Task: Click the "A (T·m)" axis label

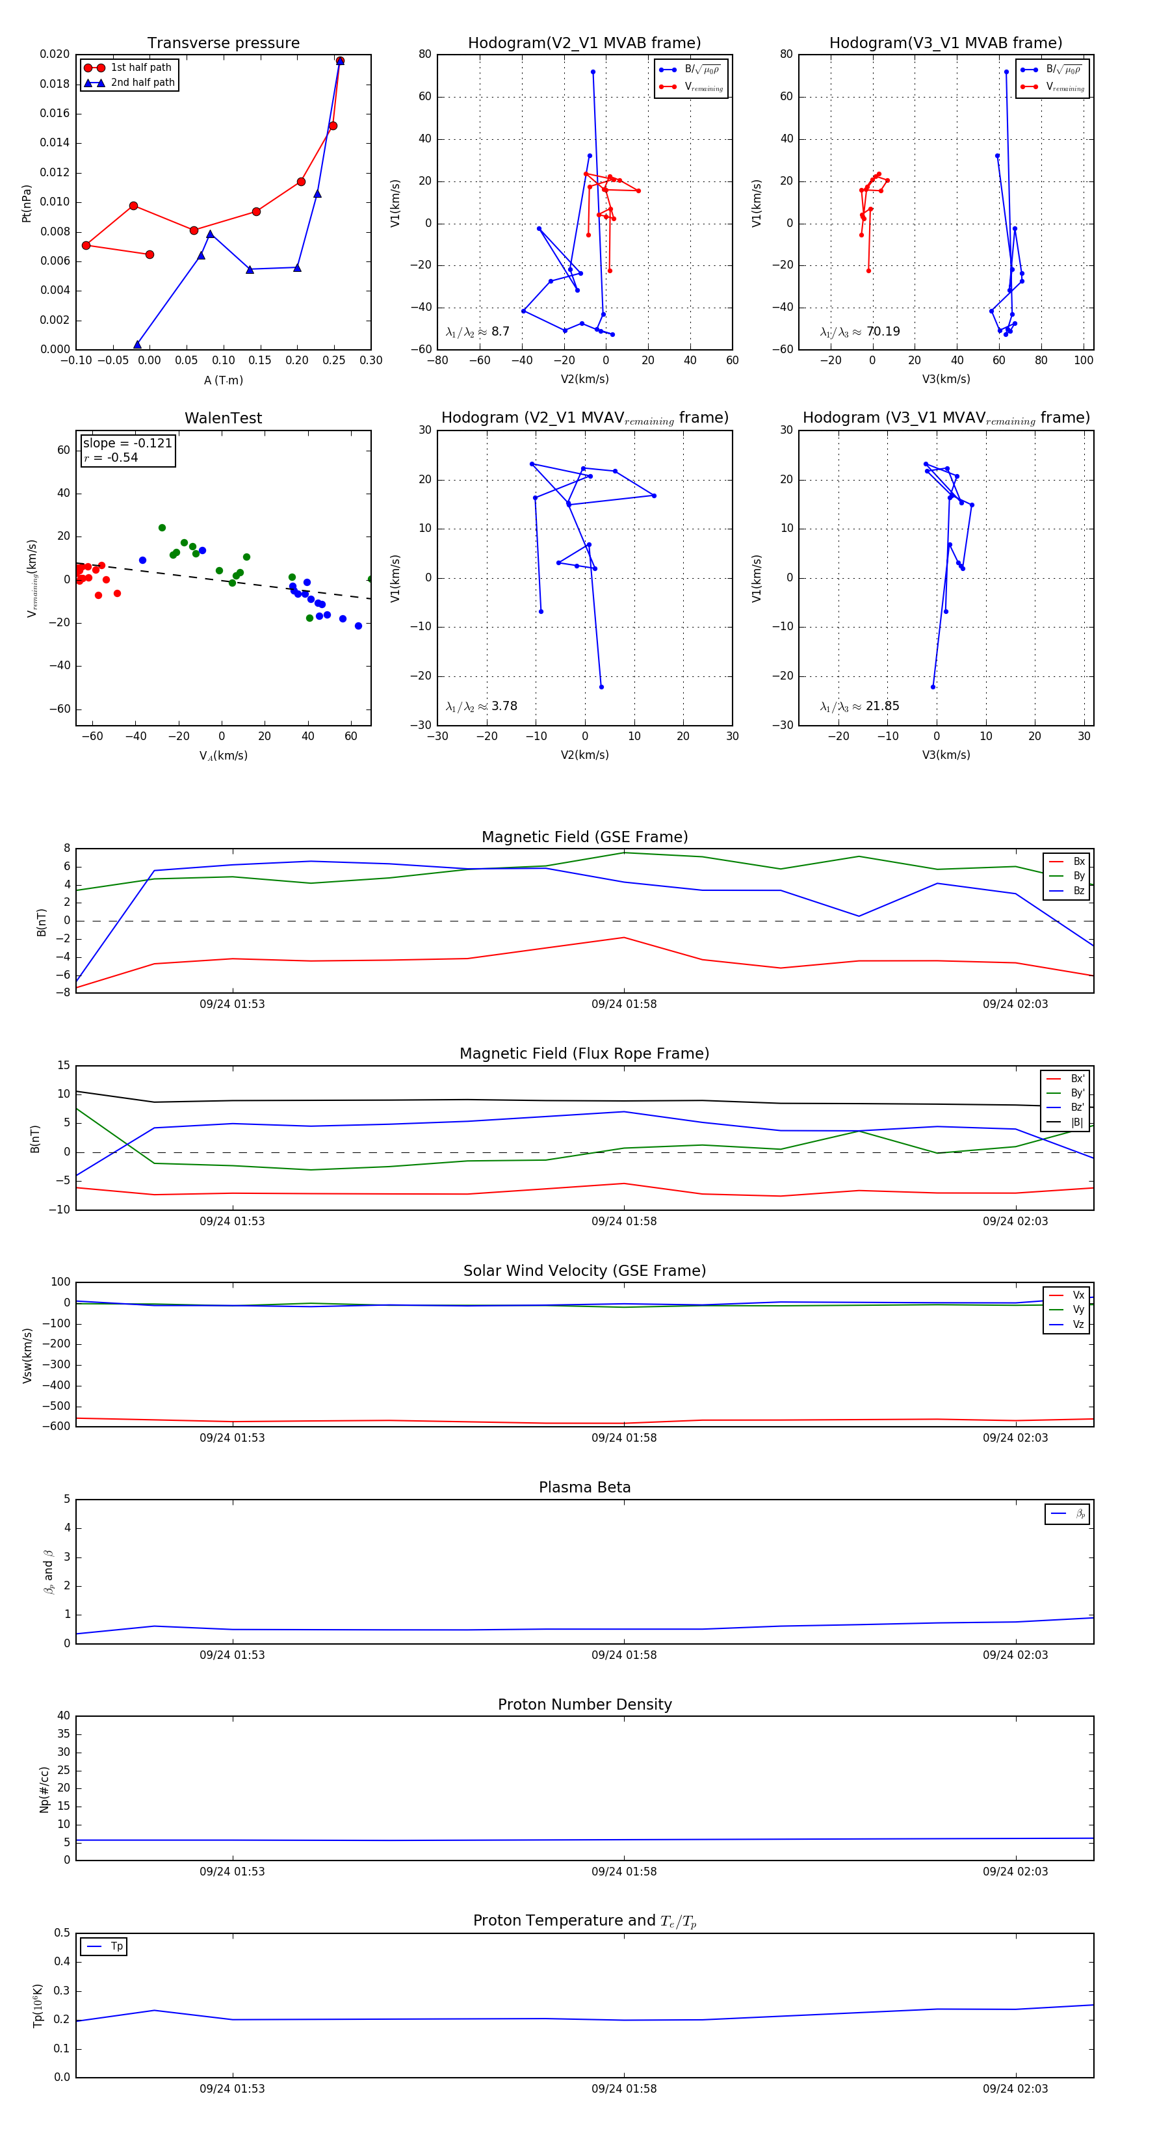Action: (x=223, y=380)
